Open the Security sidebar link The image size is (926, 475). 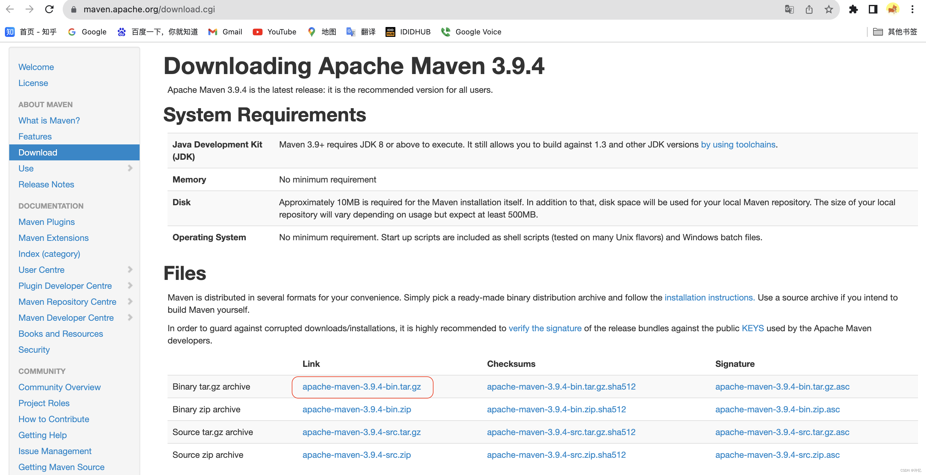[x=34, y=350]
